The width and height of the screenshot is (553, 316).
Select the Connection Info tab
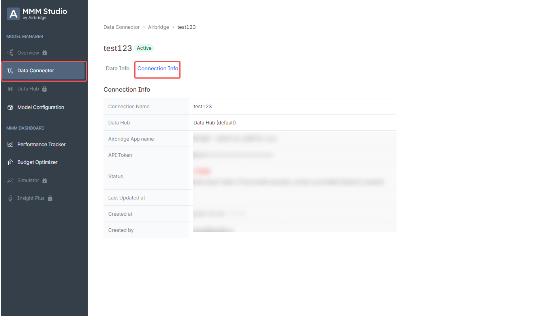pos(158,69)
